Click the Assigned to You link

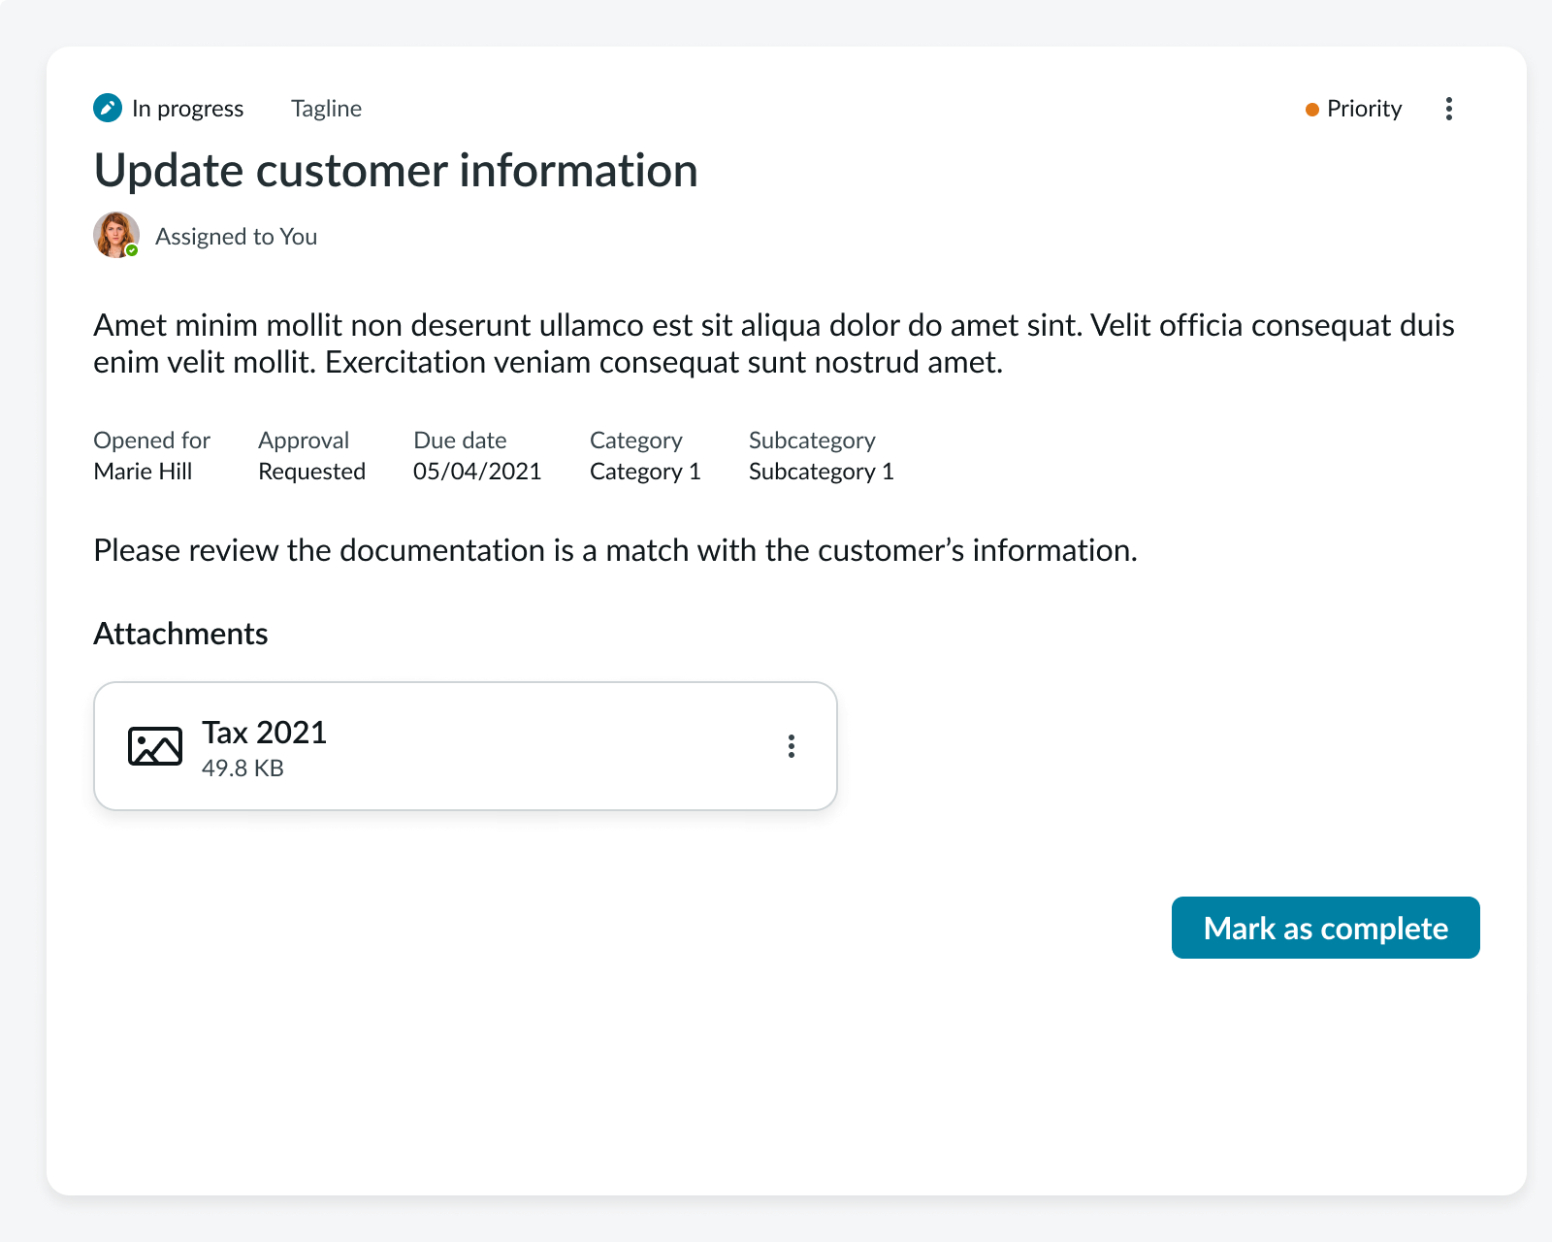coord(236,236)
